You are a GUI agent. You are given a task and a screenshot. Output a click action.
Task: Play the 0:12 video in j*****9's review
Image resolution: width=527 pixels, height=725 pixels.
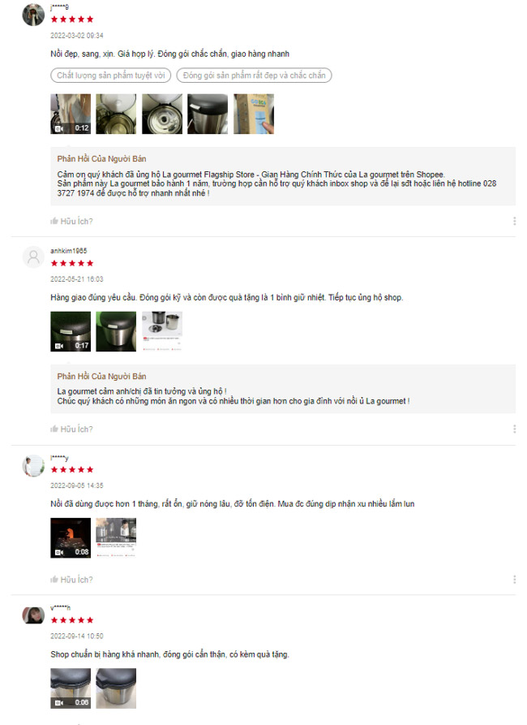[71, 114]
